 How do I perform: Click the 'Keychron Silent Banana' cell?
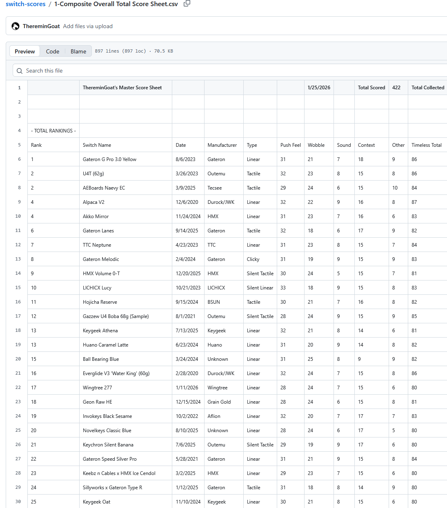click(126, 444)
